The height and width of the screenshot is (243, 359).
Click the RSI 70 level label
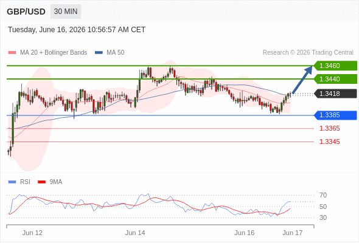(323, 195)
